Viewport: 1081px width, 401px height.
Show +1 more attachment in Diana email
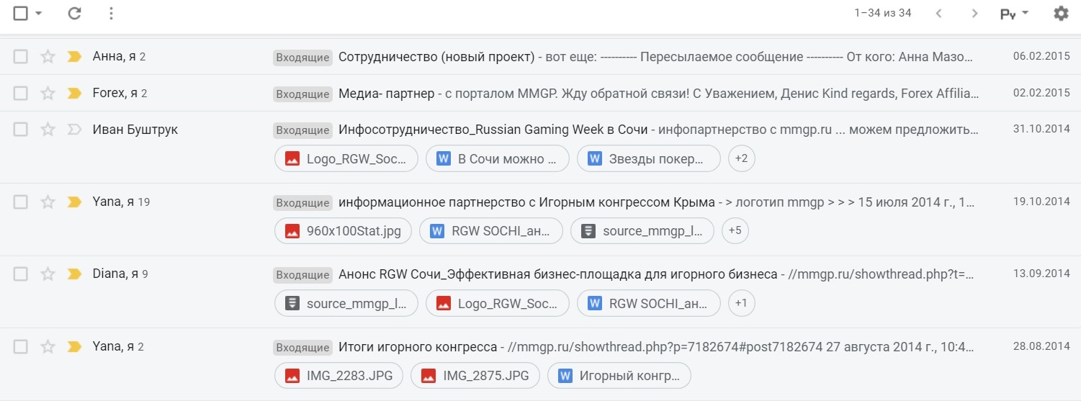pyautogui.click(x=742, y=303)
